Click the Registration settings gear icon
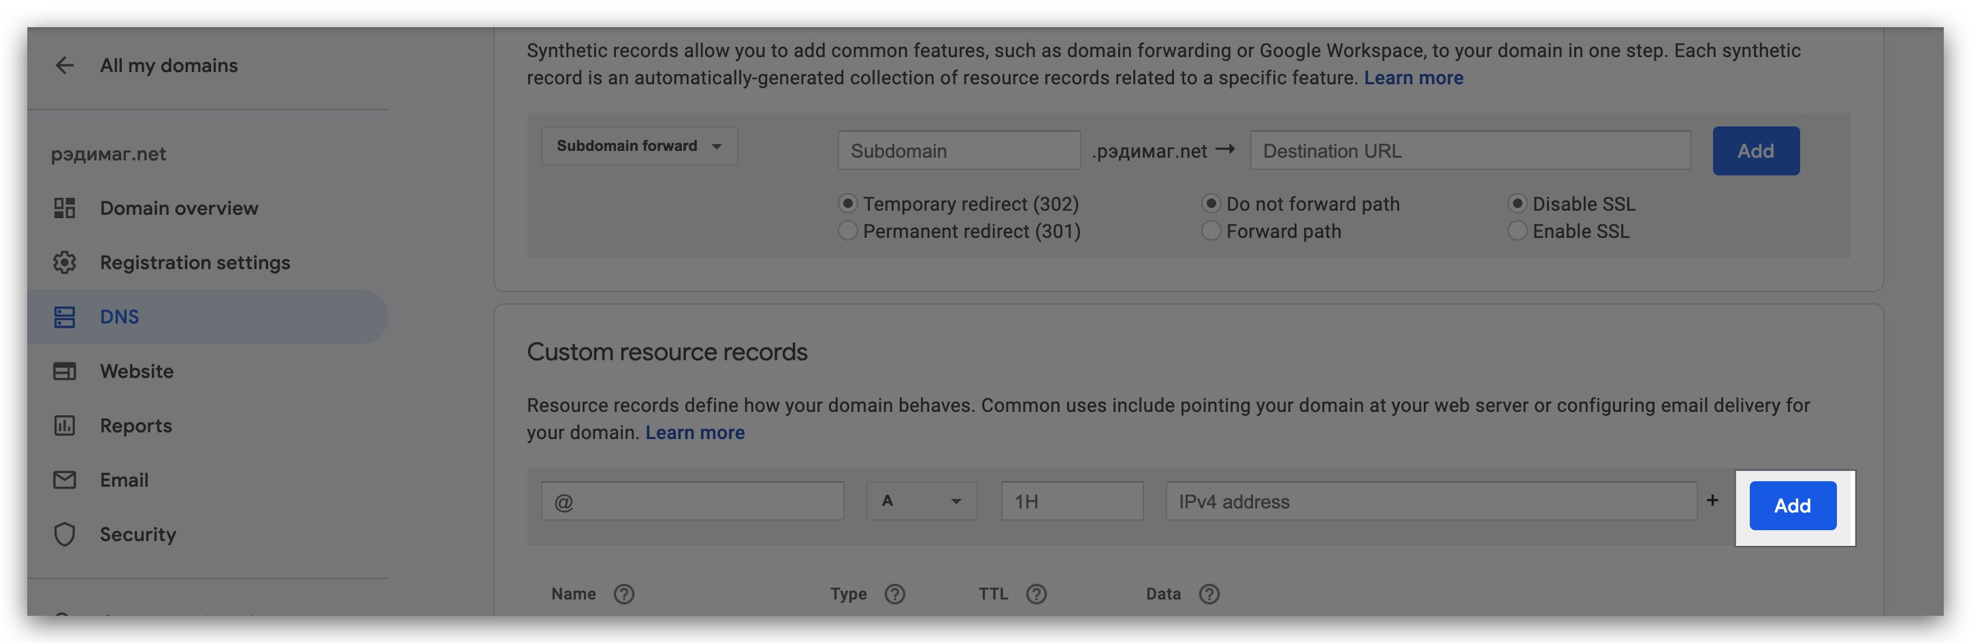The height and width of the screenshot is (643, 1971). click(64, 262)
